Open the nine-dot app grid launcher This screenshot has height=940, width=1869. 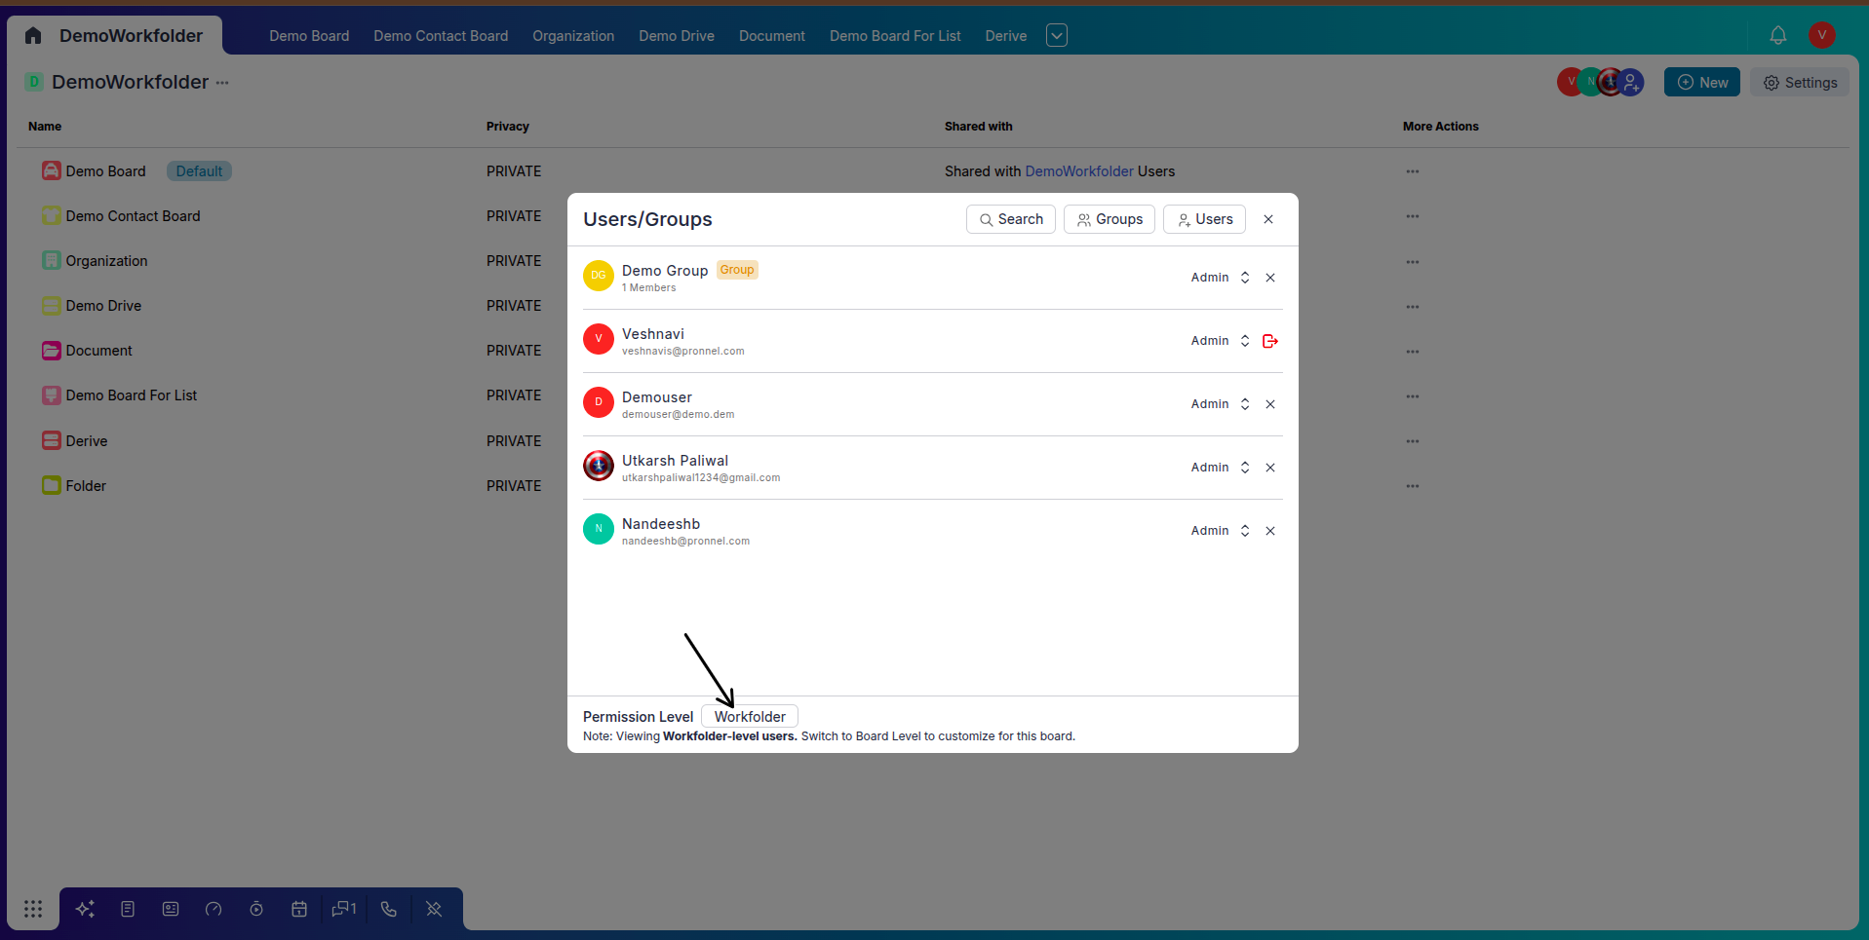pos(33,909)
